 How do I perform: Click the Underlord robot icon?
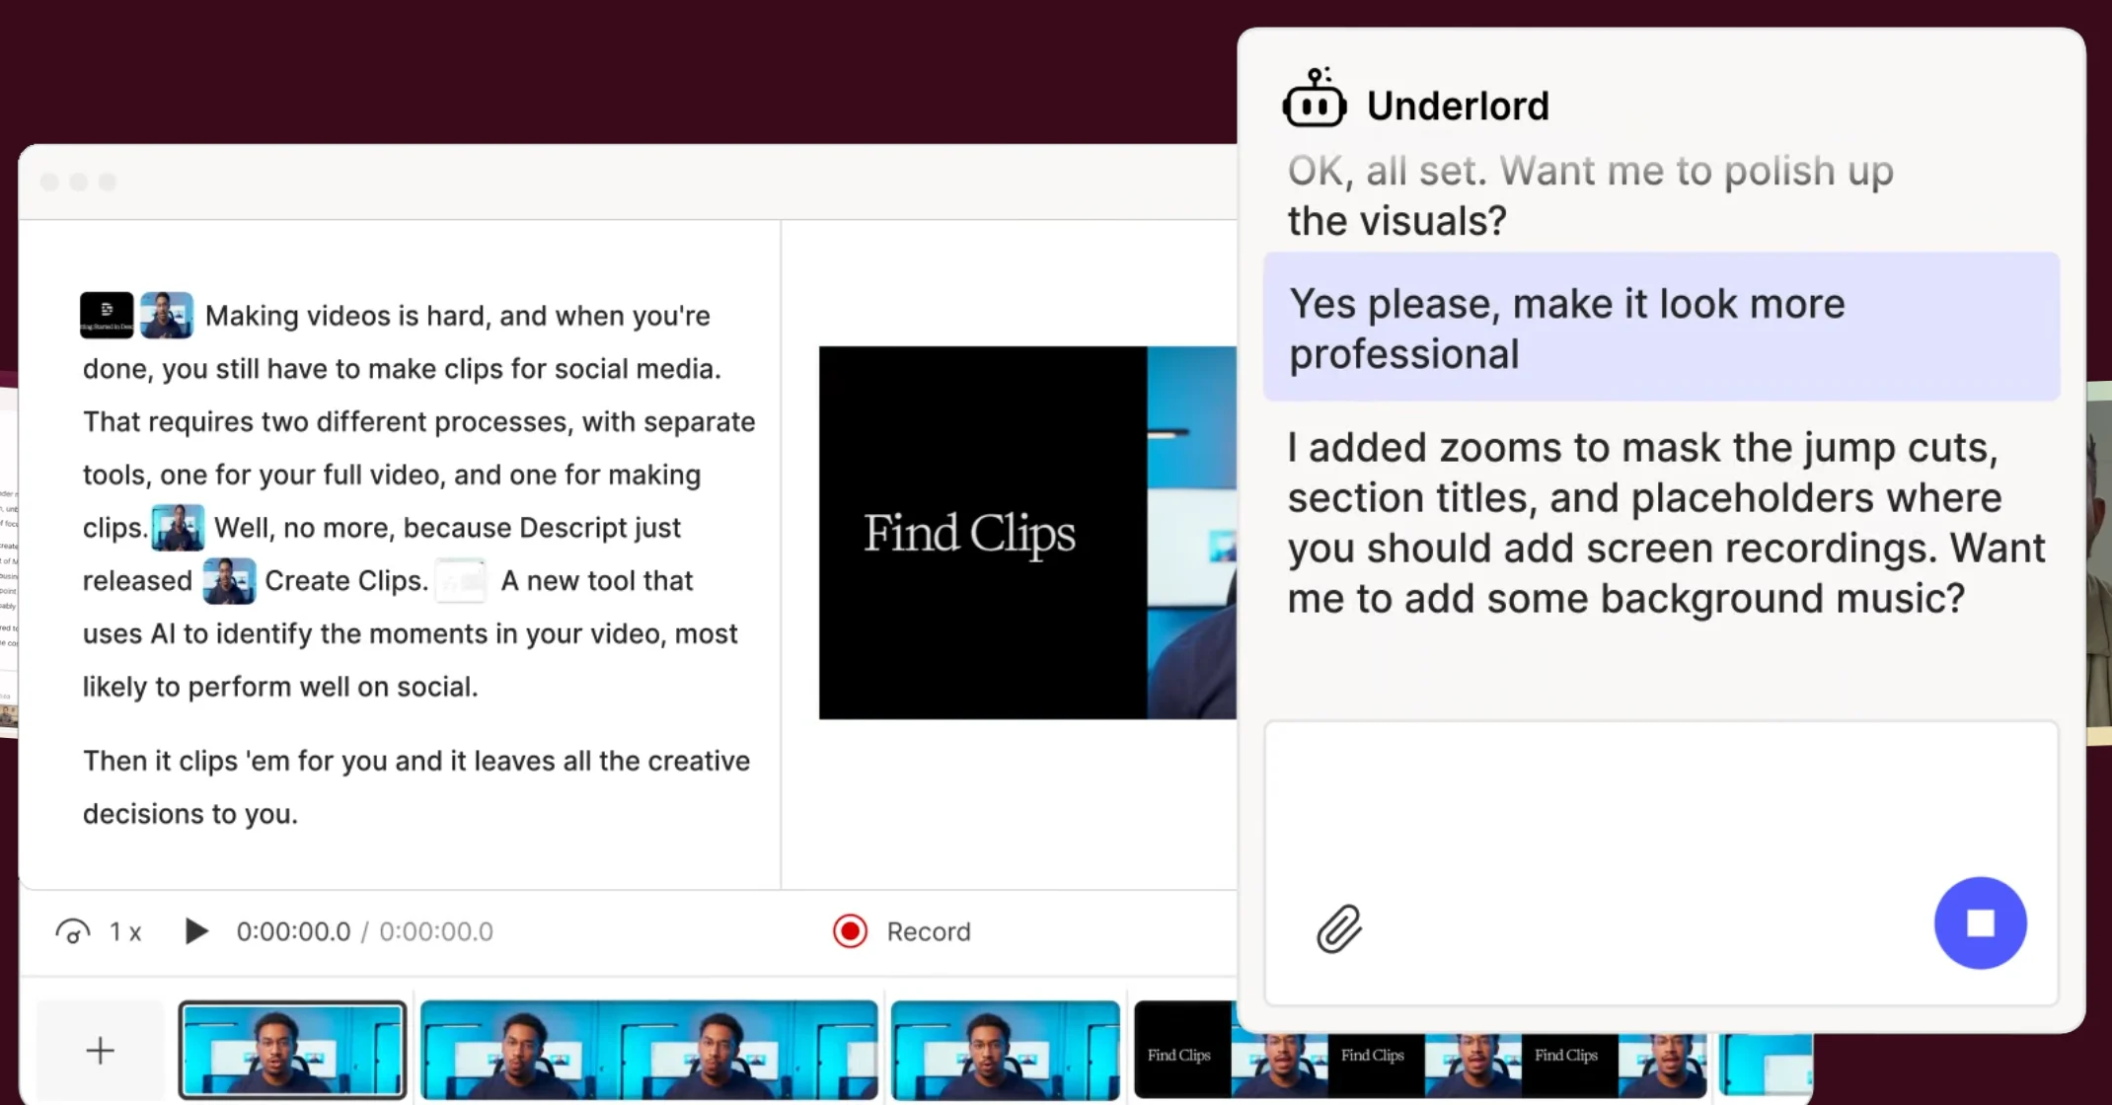pyautogui.click(x=1314, y=99)
